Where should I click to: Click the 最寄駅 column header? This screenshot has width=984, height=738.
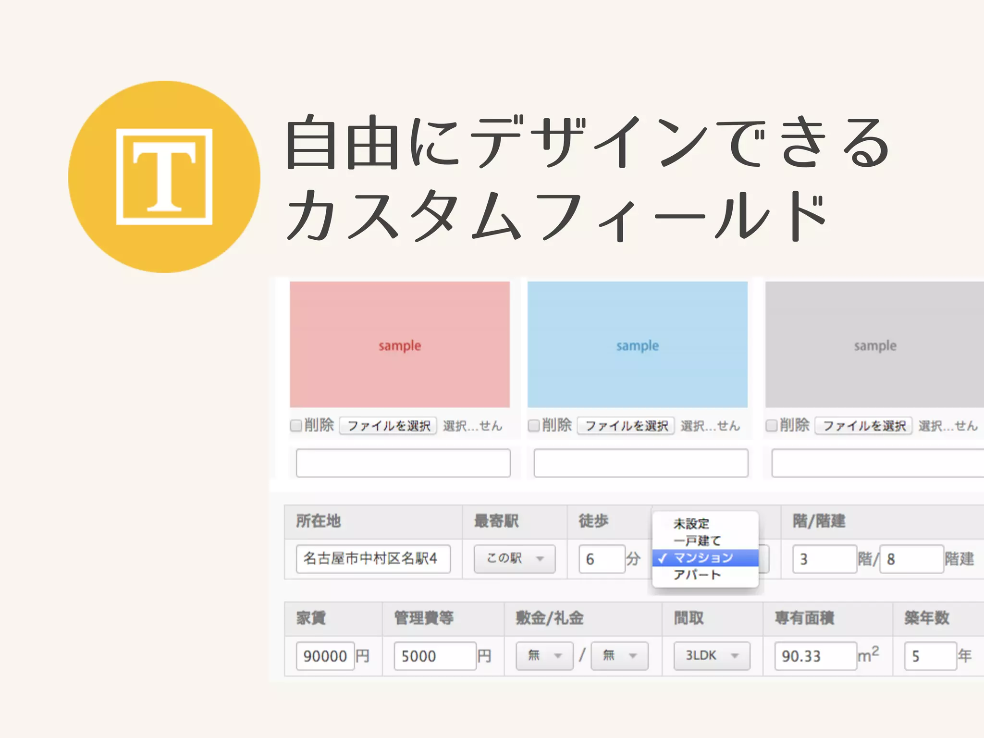point(515,521)
